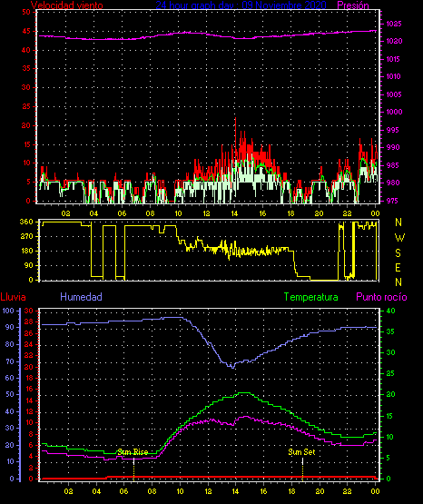Screen dimensions: 423x504
Task: Select the 'Lluvia' legend label
Action: point(14,297)
